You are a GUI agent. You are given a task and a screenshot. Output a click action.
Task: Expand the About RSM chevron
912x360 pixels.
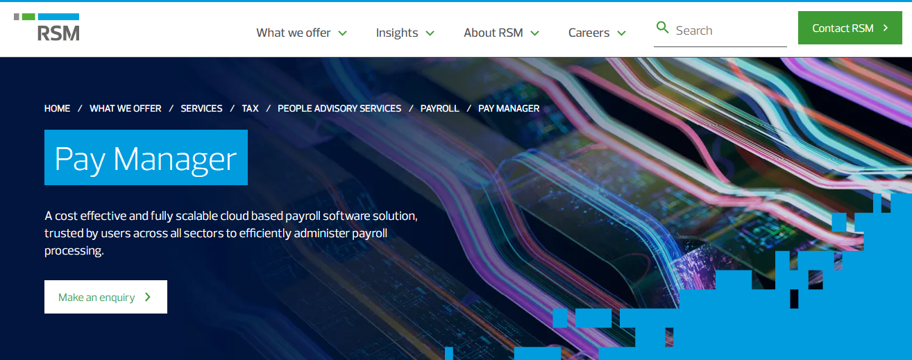pos(534,33)
